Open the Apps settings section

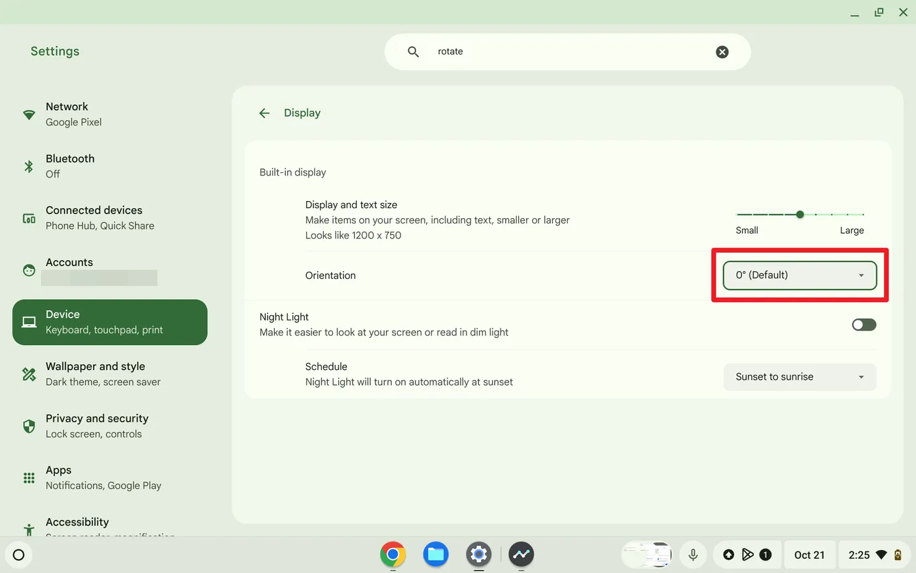coord(110,478)
